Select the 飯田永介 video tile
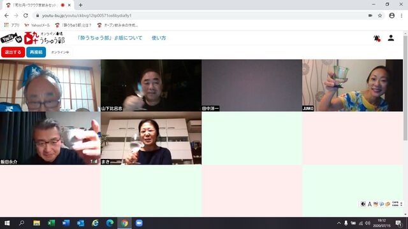Viewport: 408px width, 229px height. pyautogui.click(x=50, y=139)
